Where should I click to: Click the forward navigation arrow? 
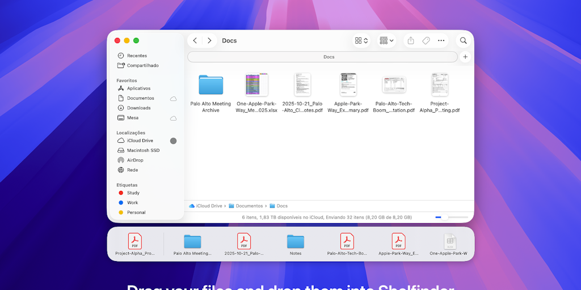pyautogui.click(x=209, y=41)
